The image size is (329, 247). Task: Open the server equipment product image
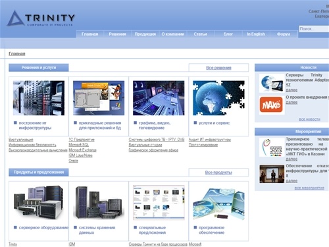tap(39, 202)
